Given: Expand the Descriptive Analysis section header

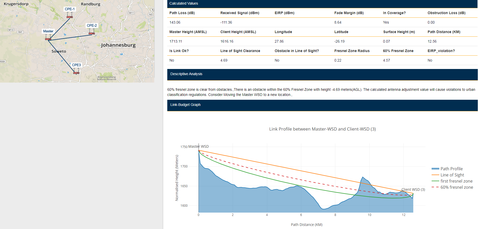Looking at the screenshot, I should (186, 74).
